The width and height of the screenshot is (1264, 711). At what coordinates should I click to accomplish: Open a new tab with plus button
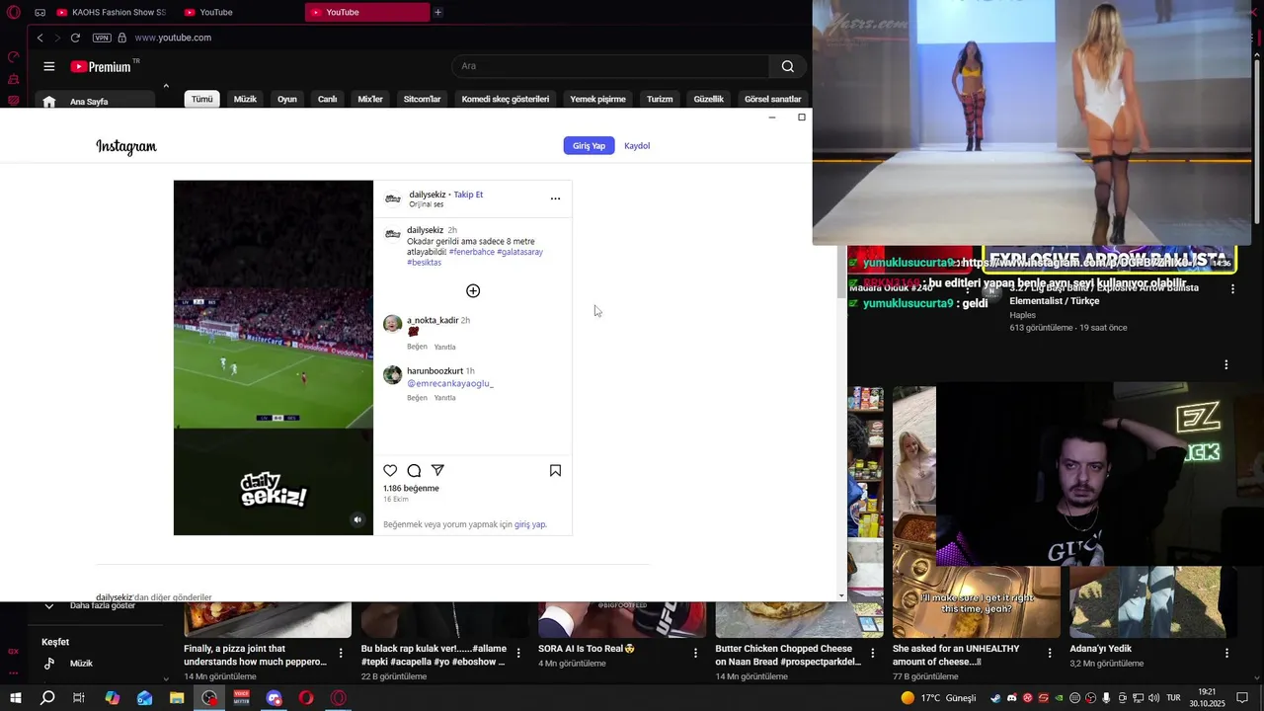(x=437, y=12)
